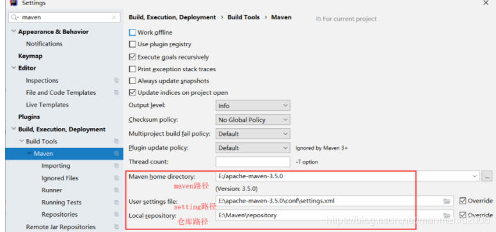Select Repositories under Maven
Screen dimensions: 496x232
60,215
